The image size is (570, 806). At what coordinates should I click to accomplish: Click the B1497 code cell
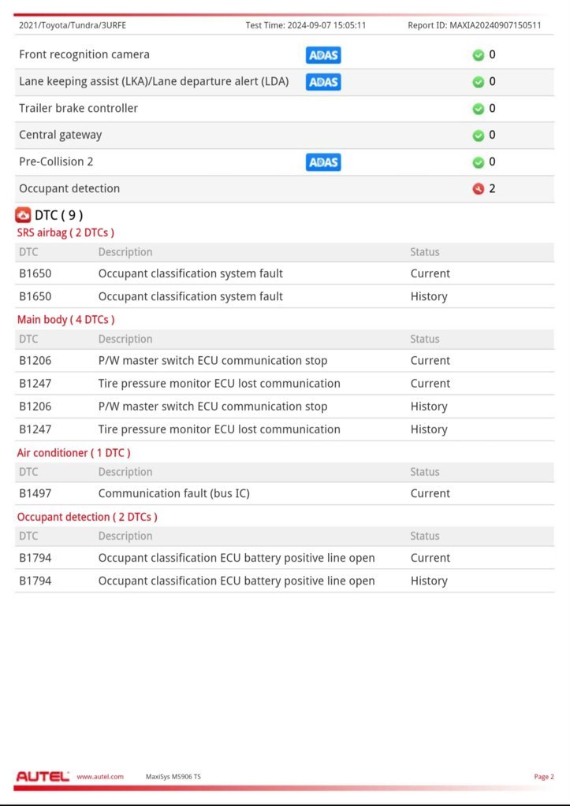point(35,493)
